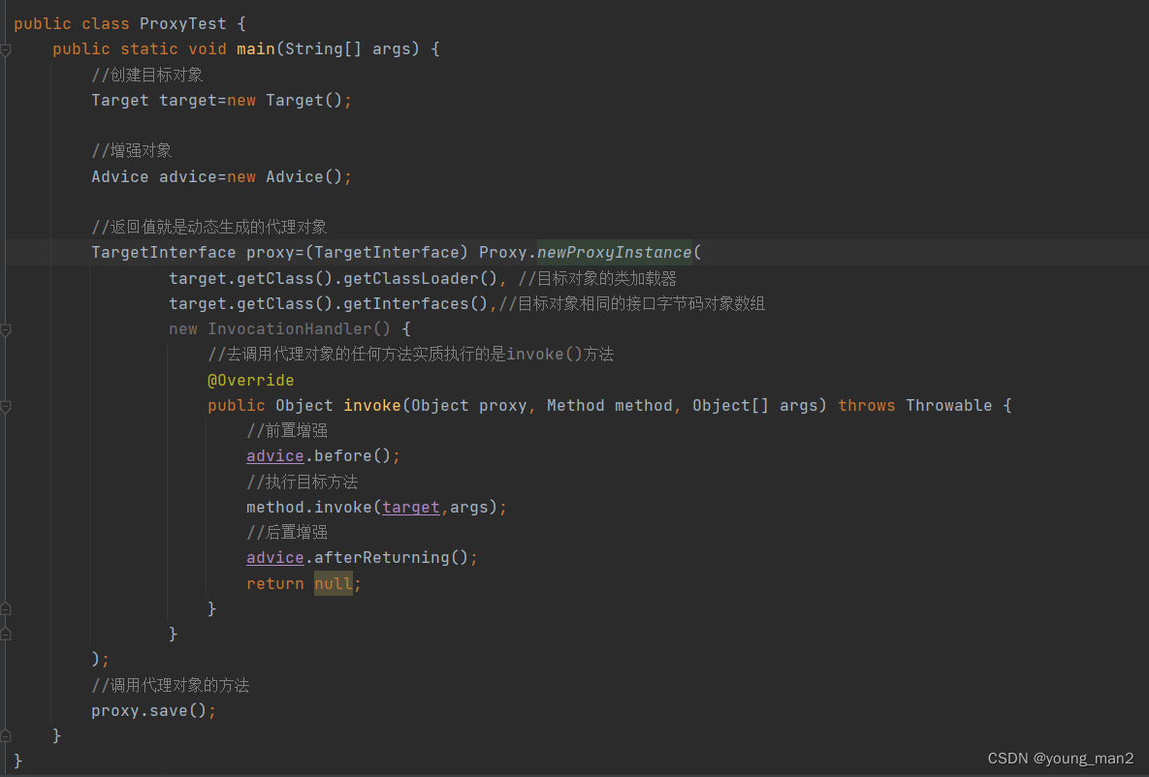Click underlined advice before .before()
This screenshot has height=777, width=1149.
coord(274,455)
